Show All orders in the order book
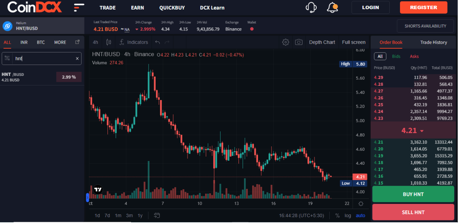 click(x=380, y=56)
